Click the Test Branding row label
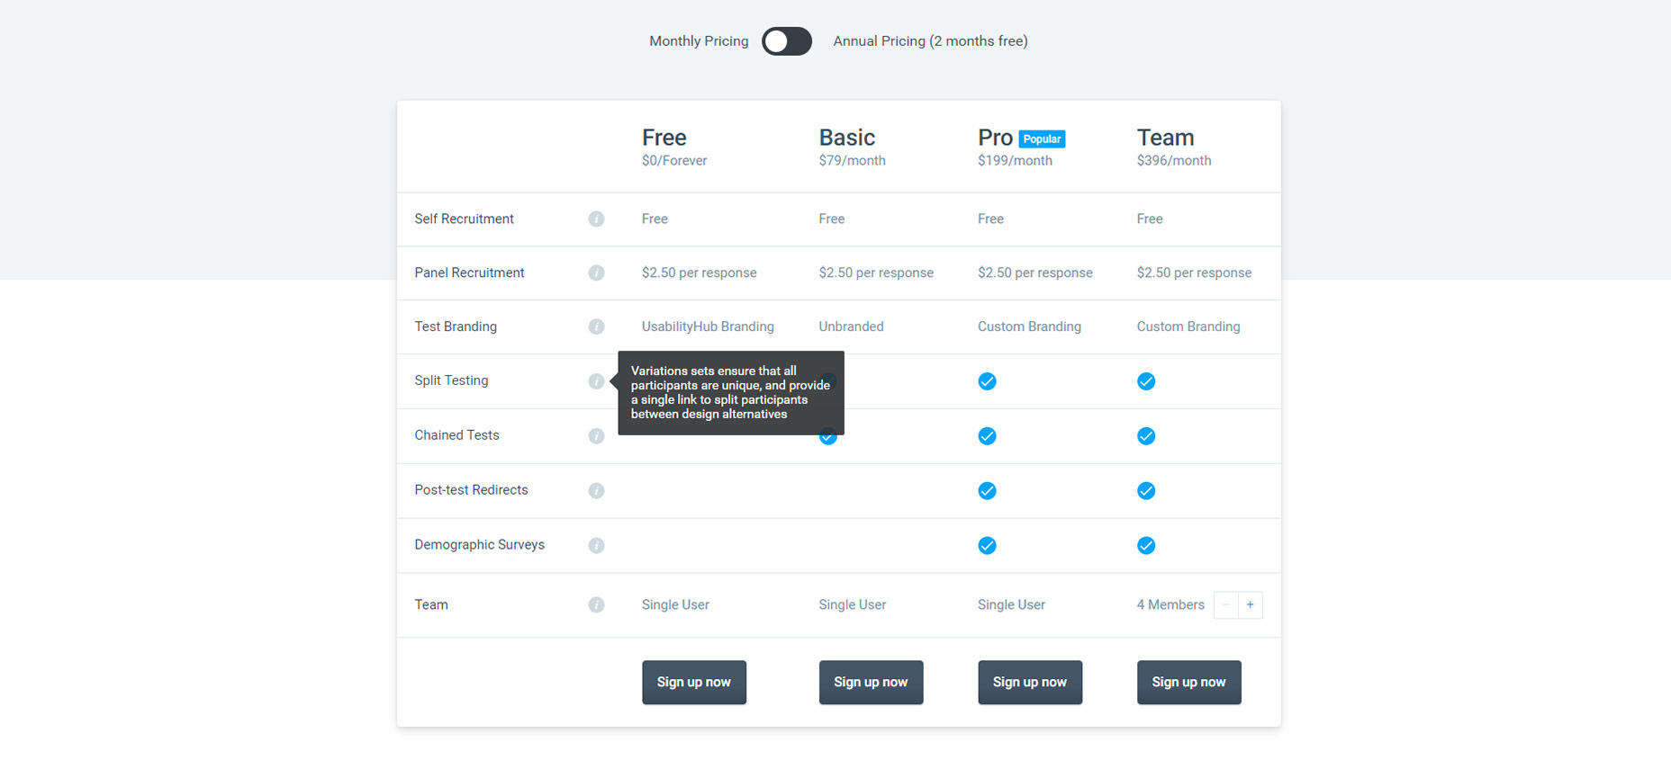 [456, 326]
